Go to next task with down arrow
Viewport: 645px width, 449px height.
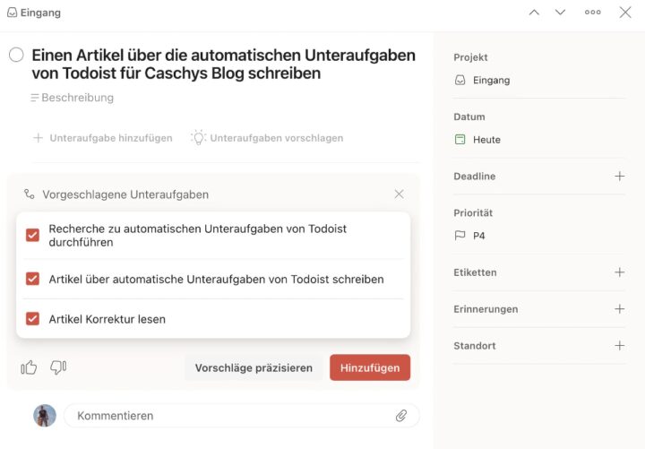[x=561, y=13]
